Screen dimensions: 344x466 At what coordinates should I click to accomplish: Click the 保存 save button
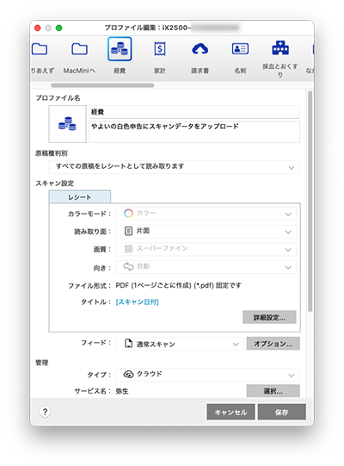282,412
